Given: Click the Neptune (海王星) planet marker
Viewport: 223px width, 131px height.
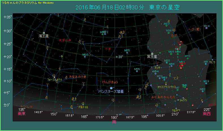Looking at the screenshot, I should [x=44, y=33].
